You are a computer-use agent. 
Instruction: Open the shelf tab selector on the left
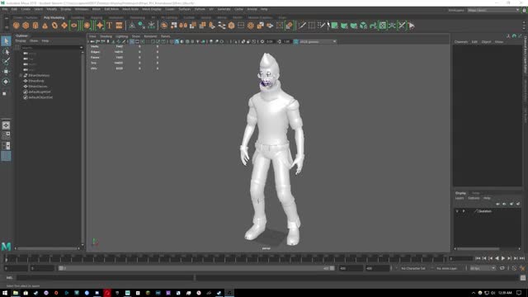(7, 18)
